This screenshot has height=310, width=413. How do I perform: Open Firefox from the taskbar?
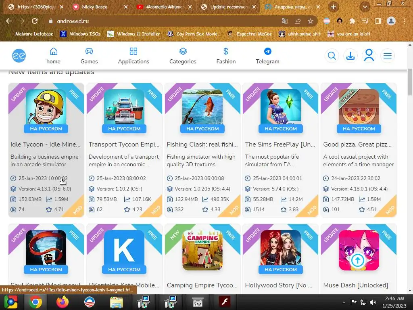pyautogui.click(x=63, y=302)
